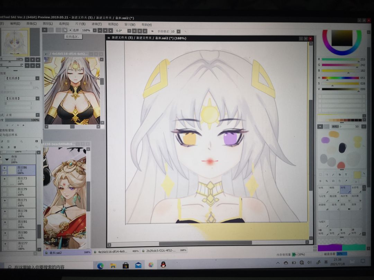Select the 水彩笔 watercolor brush tool

356,189
